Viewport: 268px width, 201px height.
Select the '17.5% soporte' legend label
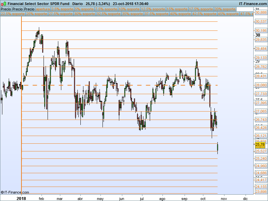pos(201,9)
